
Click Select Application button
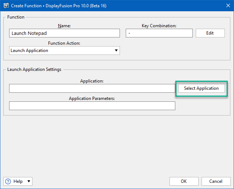click(202, 88)
